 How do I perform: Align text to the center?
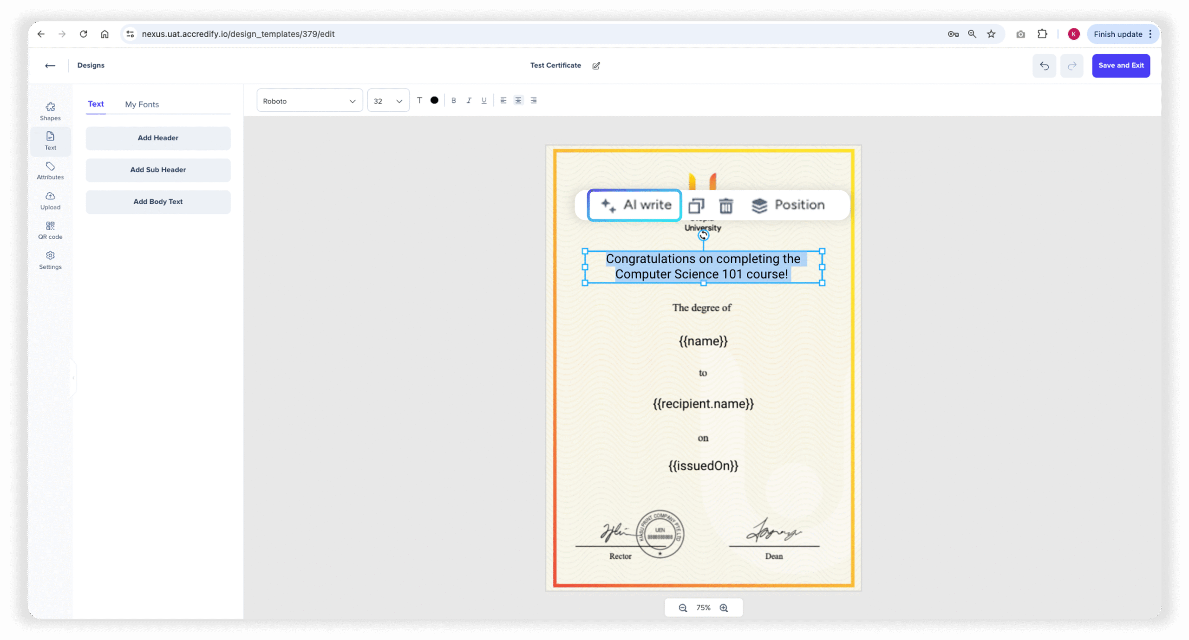pos(518,100)
